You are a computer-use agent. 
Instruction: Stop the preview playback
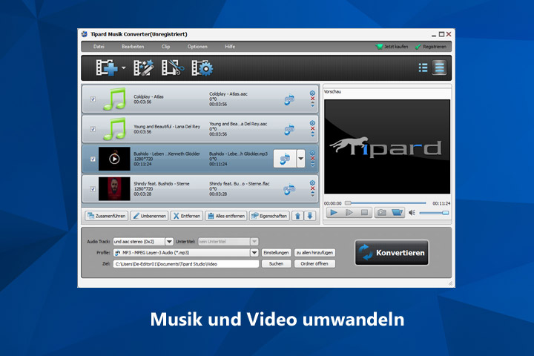[x=364, y=213]
